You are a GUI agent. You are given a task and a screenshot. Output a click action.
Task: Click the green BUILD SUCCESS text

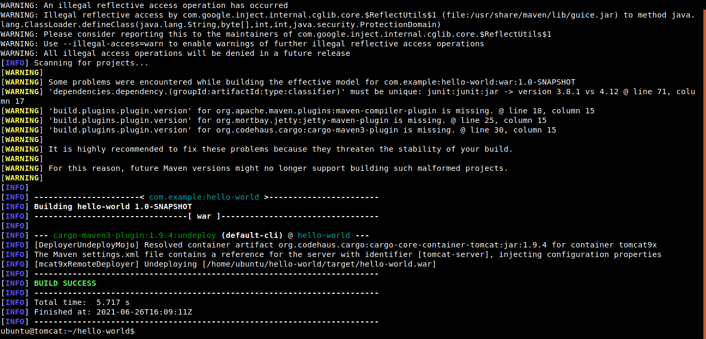tap(65, 283)
